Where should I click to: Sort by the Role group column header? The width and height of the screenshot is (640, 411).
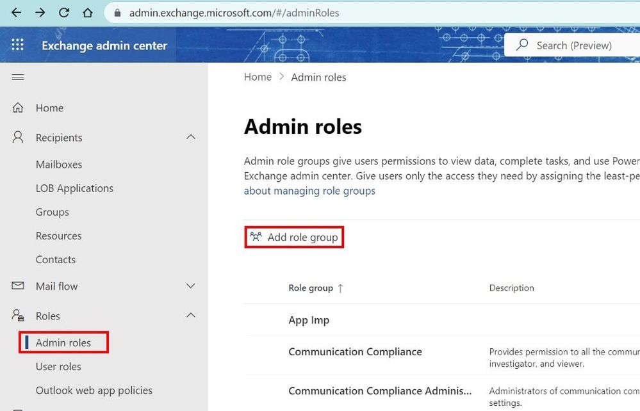(311, 288)
